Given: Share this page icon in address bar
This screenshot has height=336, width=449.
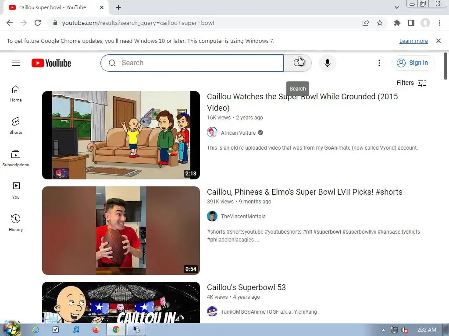Looking at the screenshot, I should click(366, 23).
